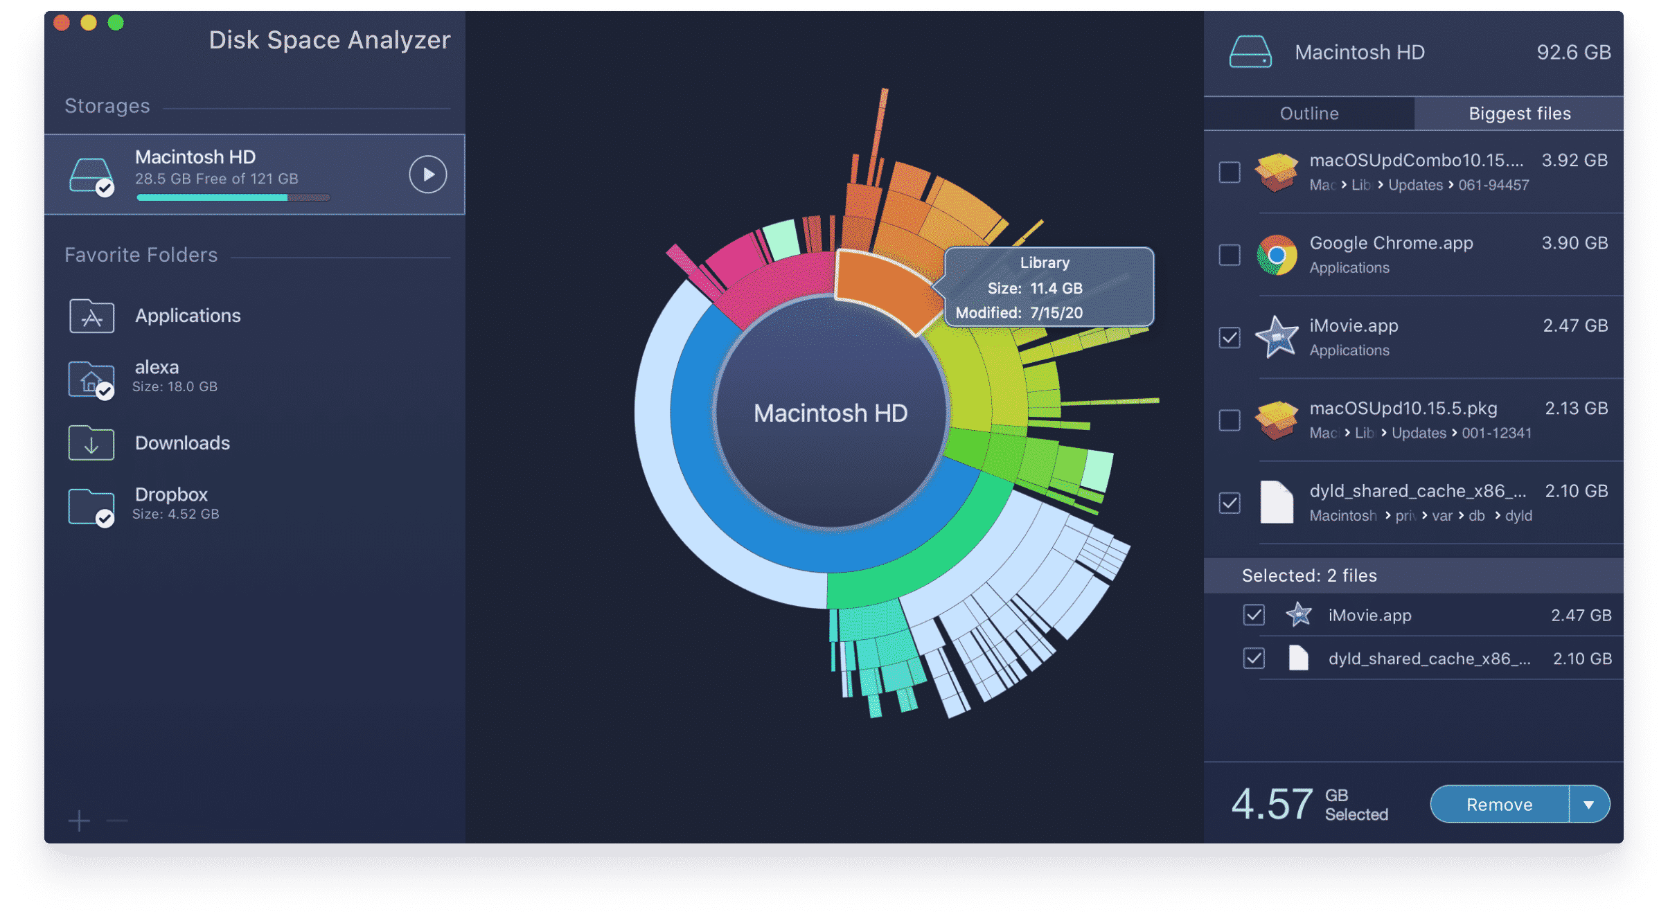Screen dimensions: 1668x921
Task: Click the Google Chrome app icon
Action: pos(1277,255)
